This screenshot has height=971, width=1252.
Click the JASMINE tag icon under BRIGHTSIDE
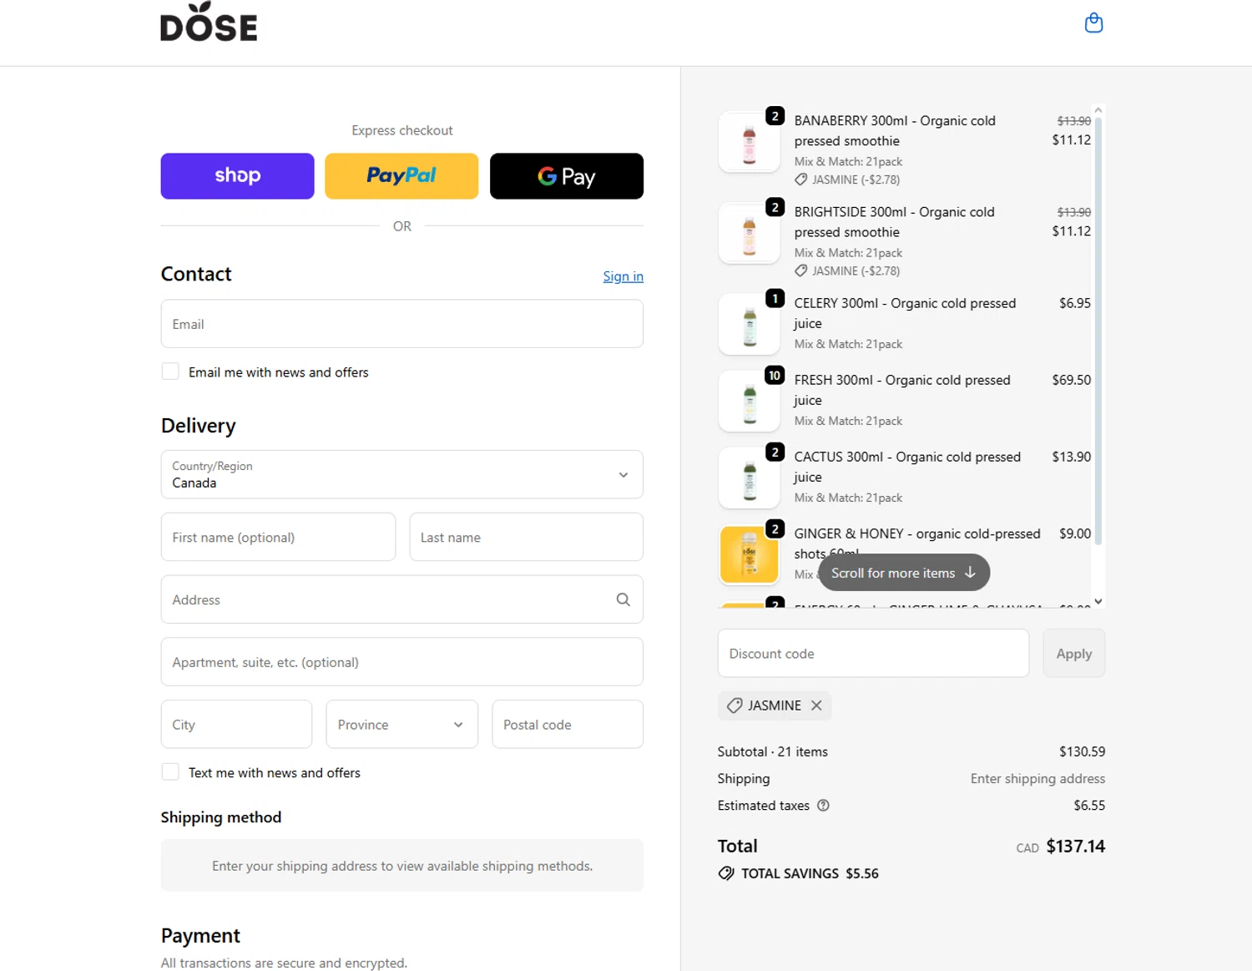(x=800, y=271)
